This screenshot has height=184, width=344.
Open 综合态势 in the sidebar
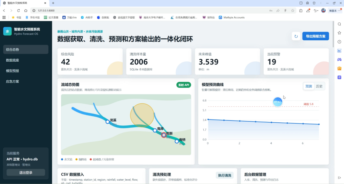pos(26,49)
